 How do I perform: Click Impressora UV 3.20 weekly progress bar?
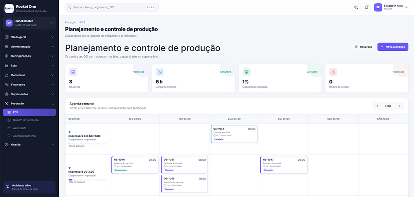point(88,180)
